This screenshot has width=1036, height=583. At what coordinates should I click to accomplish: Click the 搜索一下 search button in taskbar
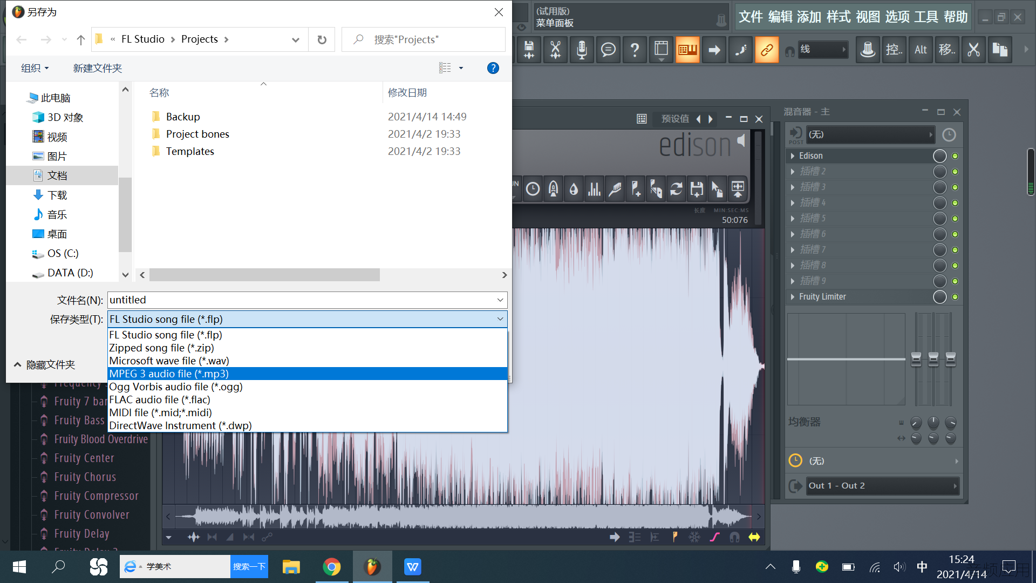(x=249, y=567)
